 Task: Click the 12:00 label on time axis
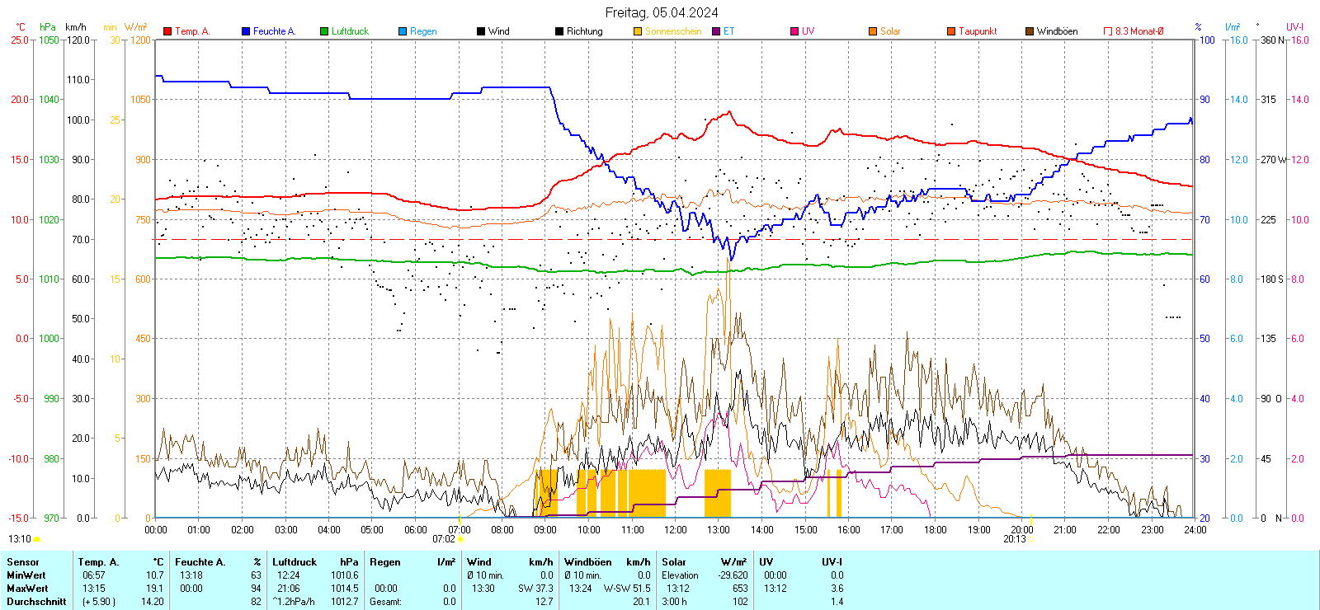coord(675,530)
